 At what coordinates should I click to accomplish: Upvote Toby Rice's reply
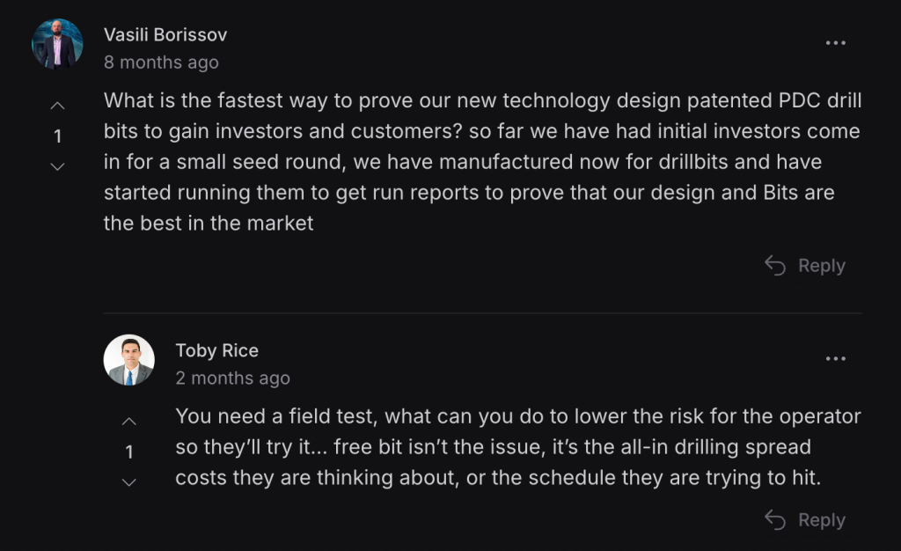point(129,422)
